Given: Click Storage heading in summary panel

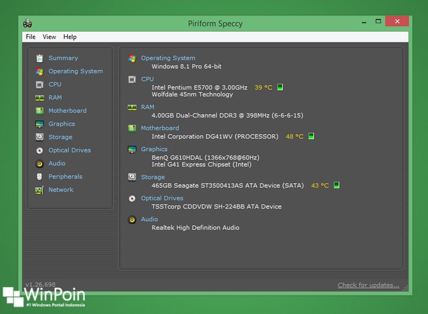Looking at the screenshot, I should coord(153,177).
